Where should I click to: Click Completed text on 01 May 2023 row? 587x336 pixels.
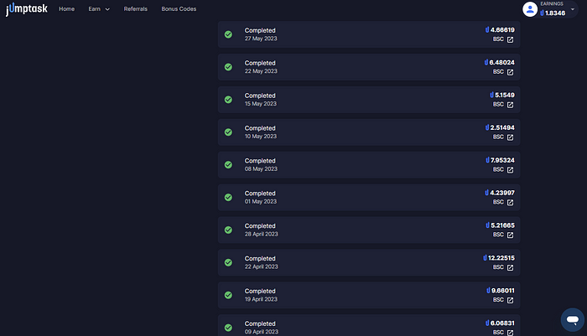click(x=260, y=194)
